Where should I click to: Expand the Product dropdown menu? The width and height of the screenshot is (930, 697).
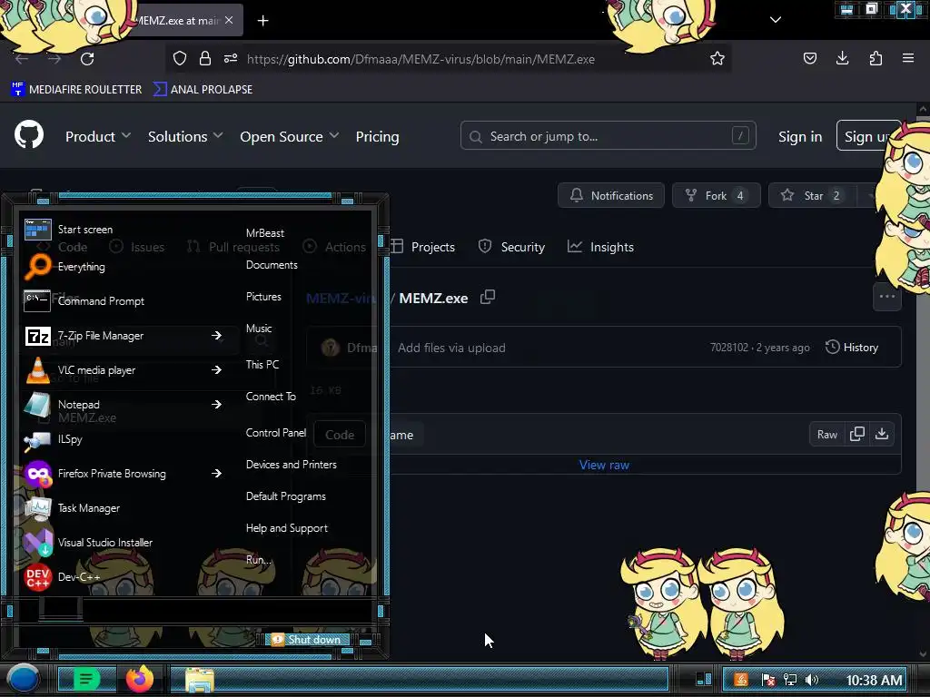pyautogui.click(x=98, y=136)
